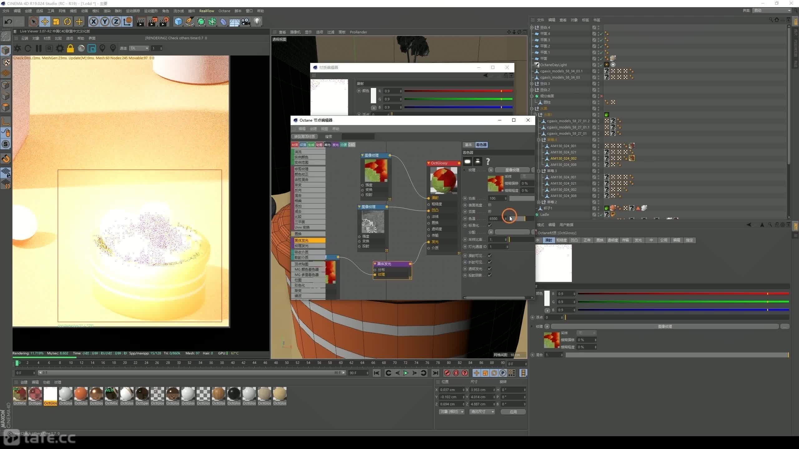This screenshot has width=799, height=449.
Task: Click the Camera object icon
Action: click(246, 22)
